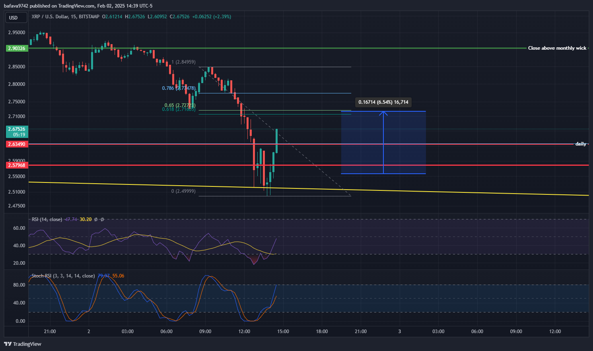Click the 2.80000 price axis label
Image resolution: width=593 pixels, height=351 pixels.
tap(17, 84)
